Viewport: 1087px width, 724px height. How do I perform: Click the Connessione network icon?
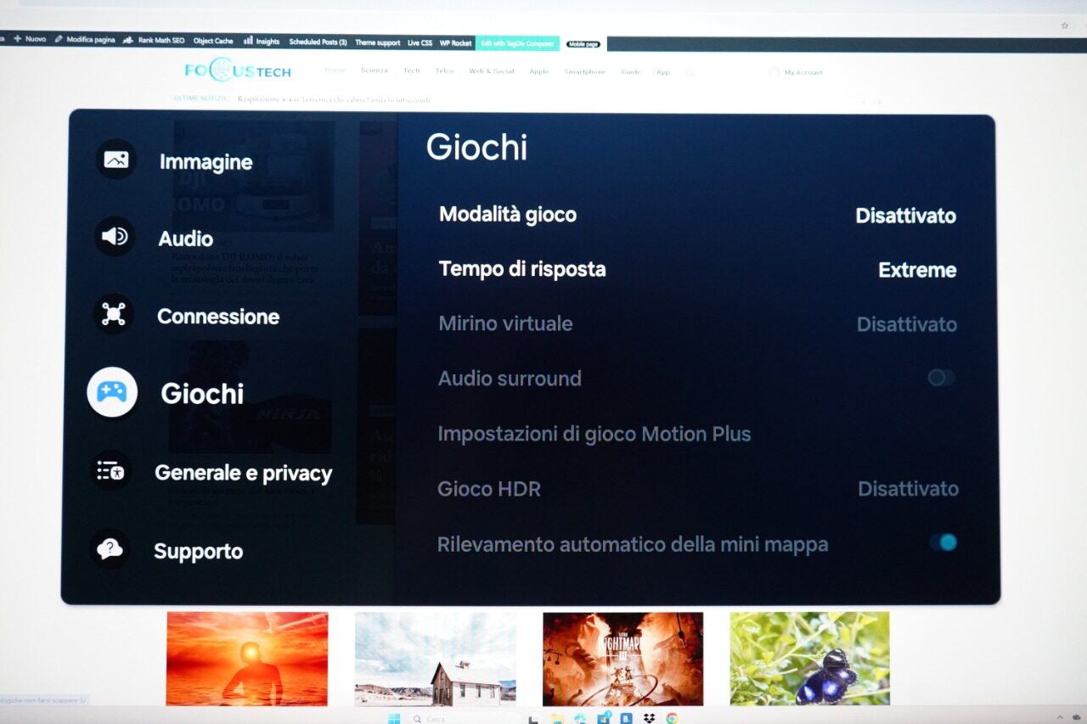pyautogui.click(x=114, y=315)
